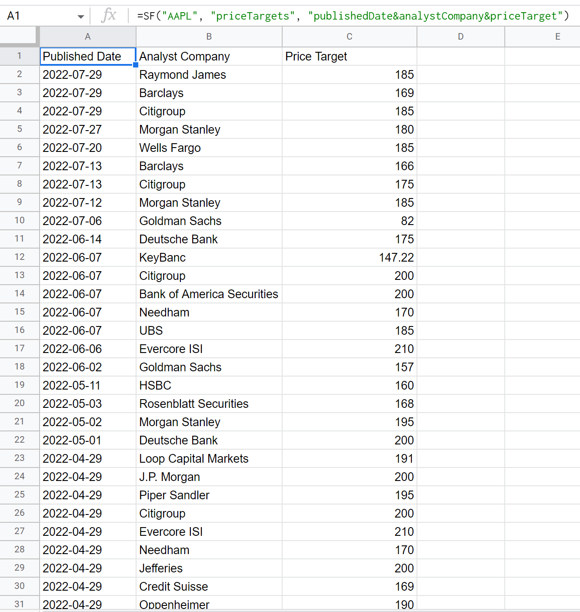Click the price target 82 cell
580x612 pixels.
click(350, 221)
